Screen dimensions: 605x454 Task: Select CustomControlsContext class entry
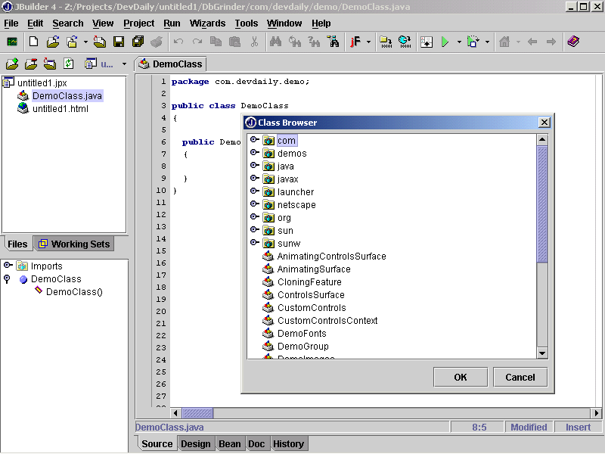(327, 321)
